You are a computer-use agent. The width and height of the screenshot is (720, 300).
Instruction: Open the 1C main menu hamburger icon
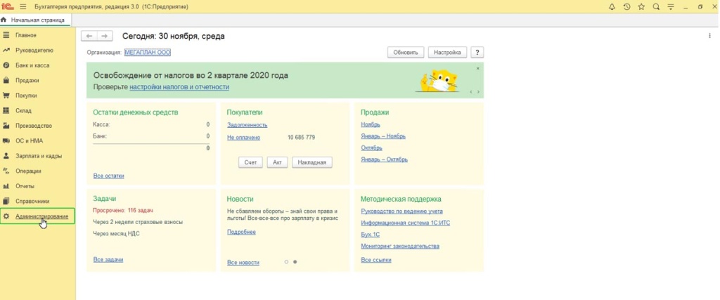[22, 6]
